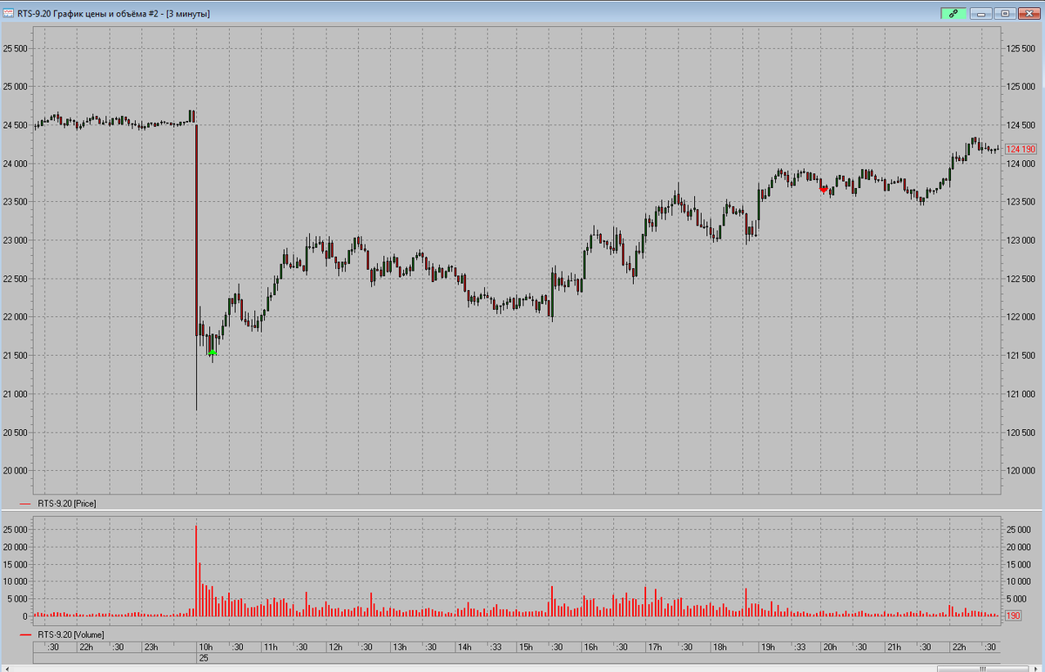Toggle the green chain-link window anchor icon
Viewport: 1045px width, 672px height.
(x=954, y=13)
